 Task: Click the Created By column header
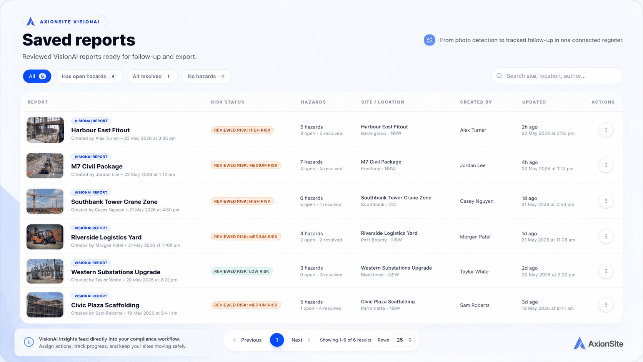point(476,102)
